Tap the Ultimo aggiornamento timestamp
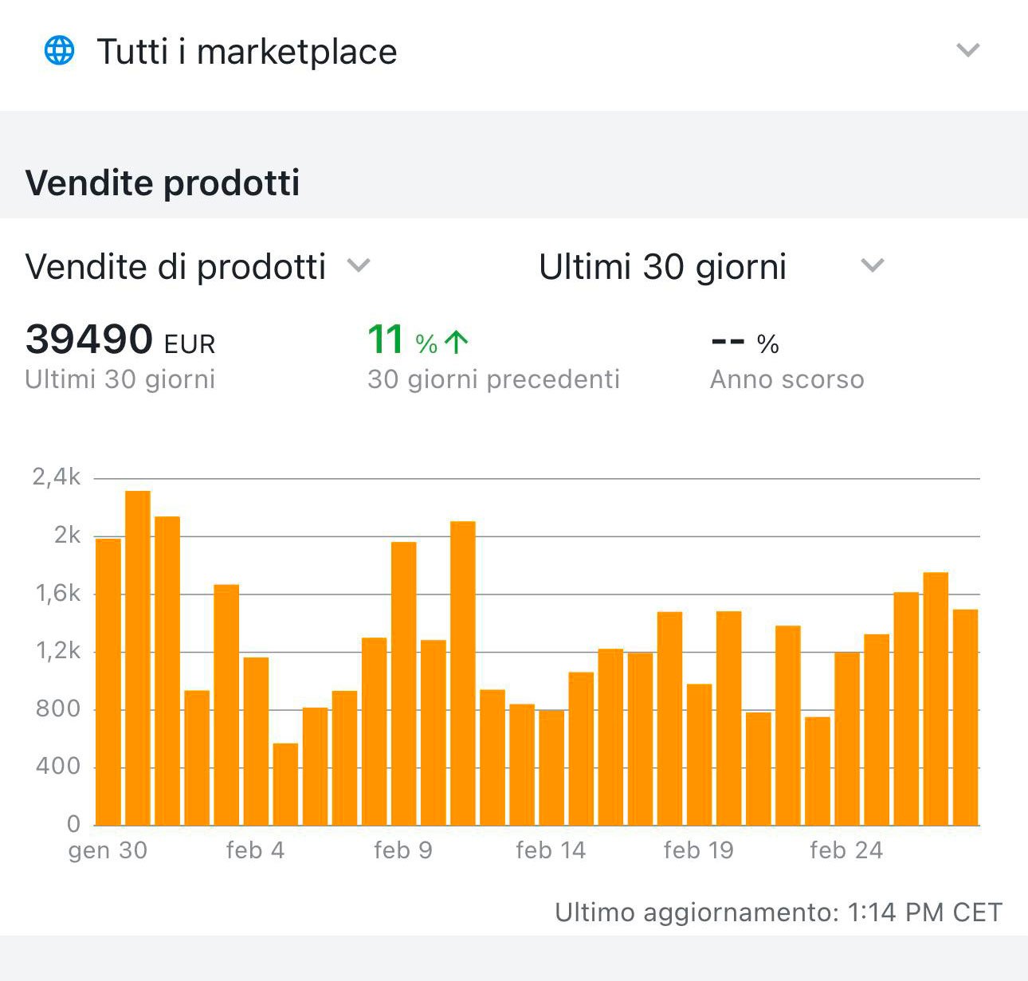Viewport: 1028px width, 981px height. pyautogui.click(x=778, y=912)
